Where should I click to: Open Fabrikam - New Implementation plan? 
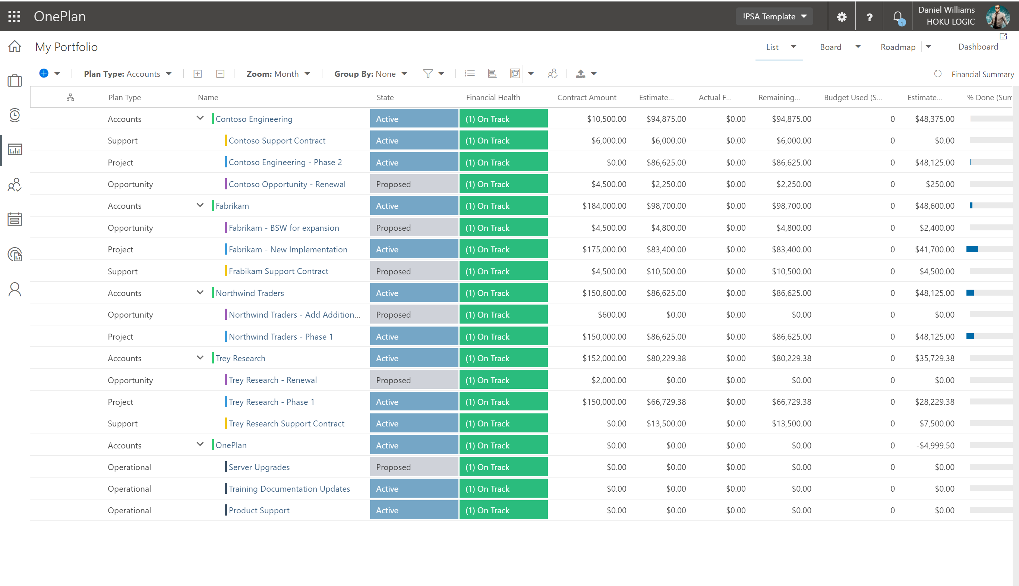click(288, 249)
